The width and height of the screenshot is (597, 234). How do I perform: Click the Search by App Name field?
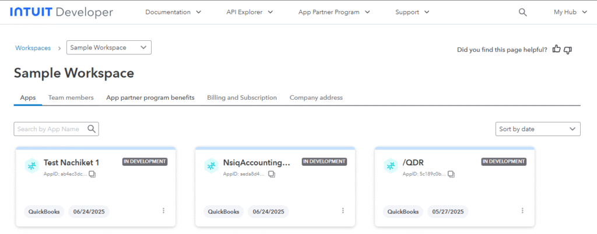[x=57, y=129]
